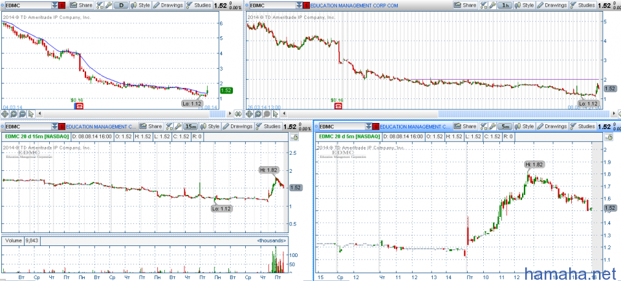
Task: Click red alert indicator in 5m chart header
Action: pos(376,126)
